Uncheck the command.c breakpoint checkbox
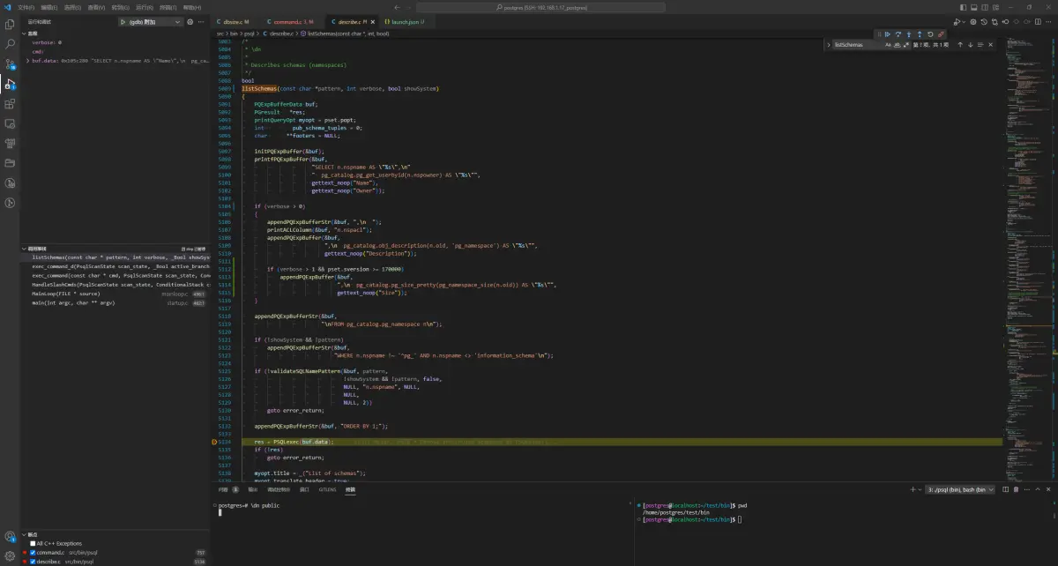The height and width of the screenshot is (566, 1058). (x=34, y=552)
